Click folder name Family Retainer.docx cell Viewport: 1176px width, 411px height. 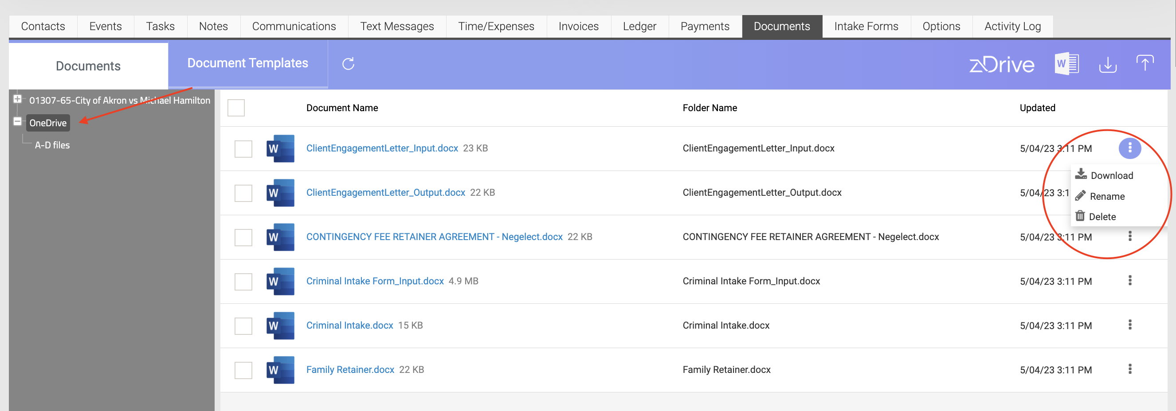coord(726,369)
